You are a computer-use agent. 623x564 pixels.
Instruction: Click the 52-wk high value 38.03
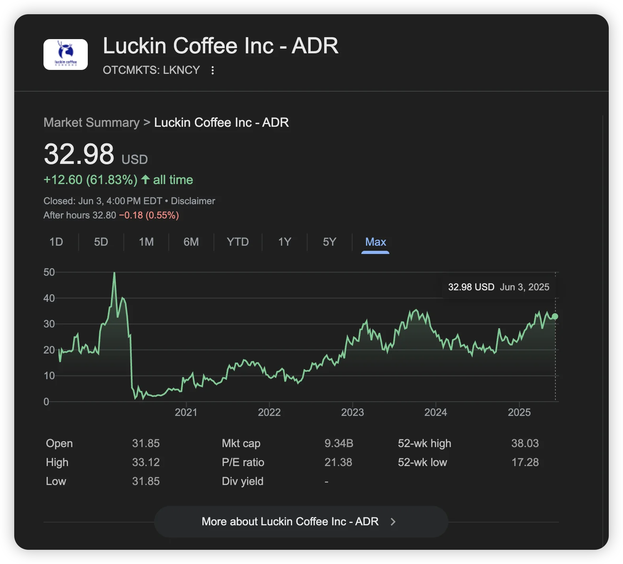525,443
